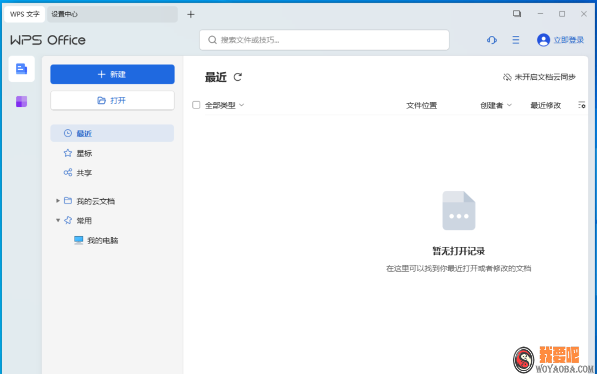Open the 文档 (Documents) sidebar icon

click(x=21, y=69)
